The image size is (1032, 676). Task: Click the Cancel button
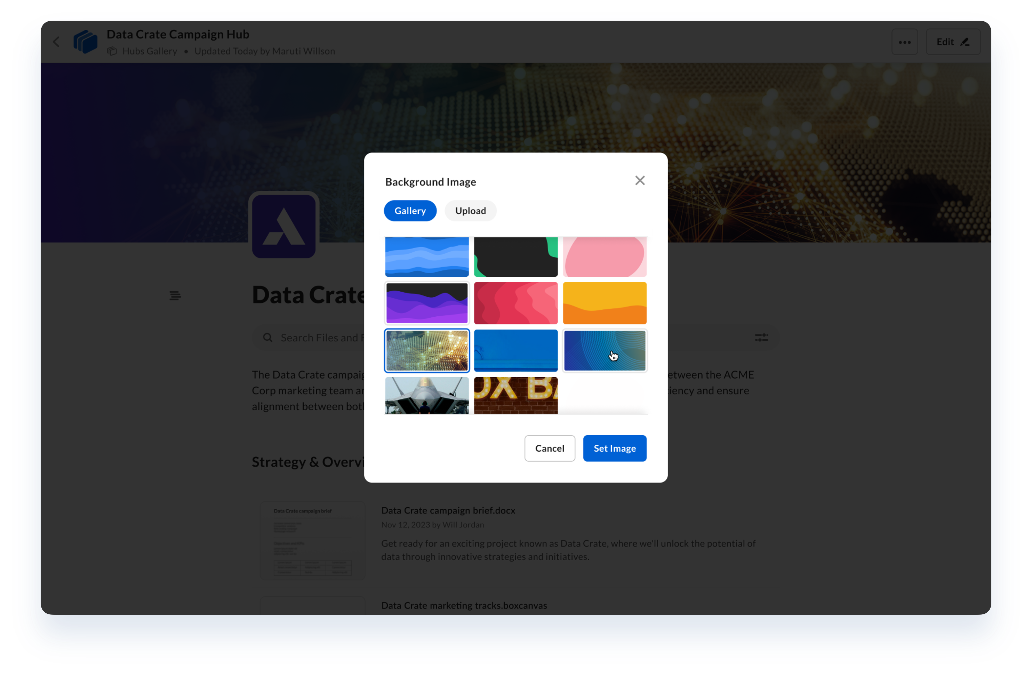click(550, 448)
